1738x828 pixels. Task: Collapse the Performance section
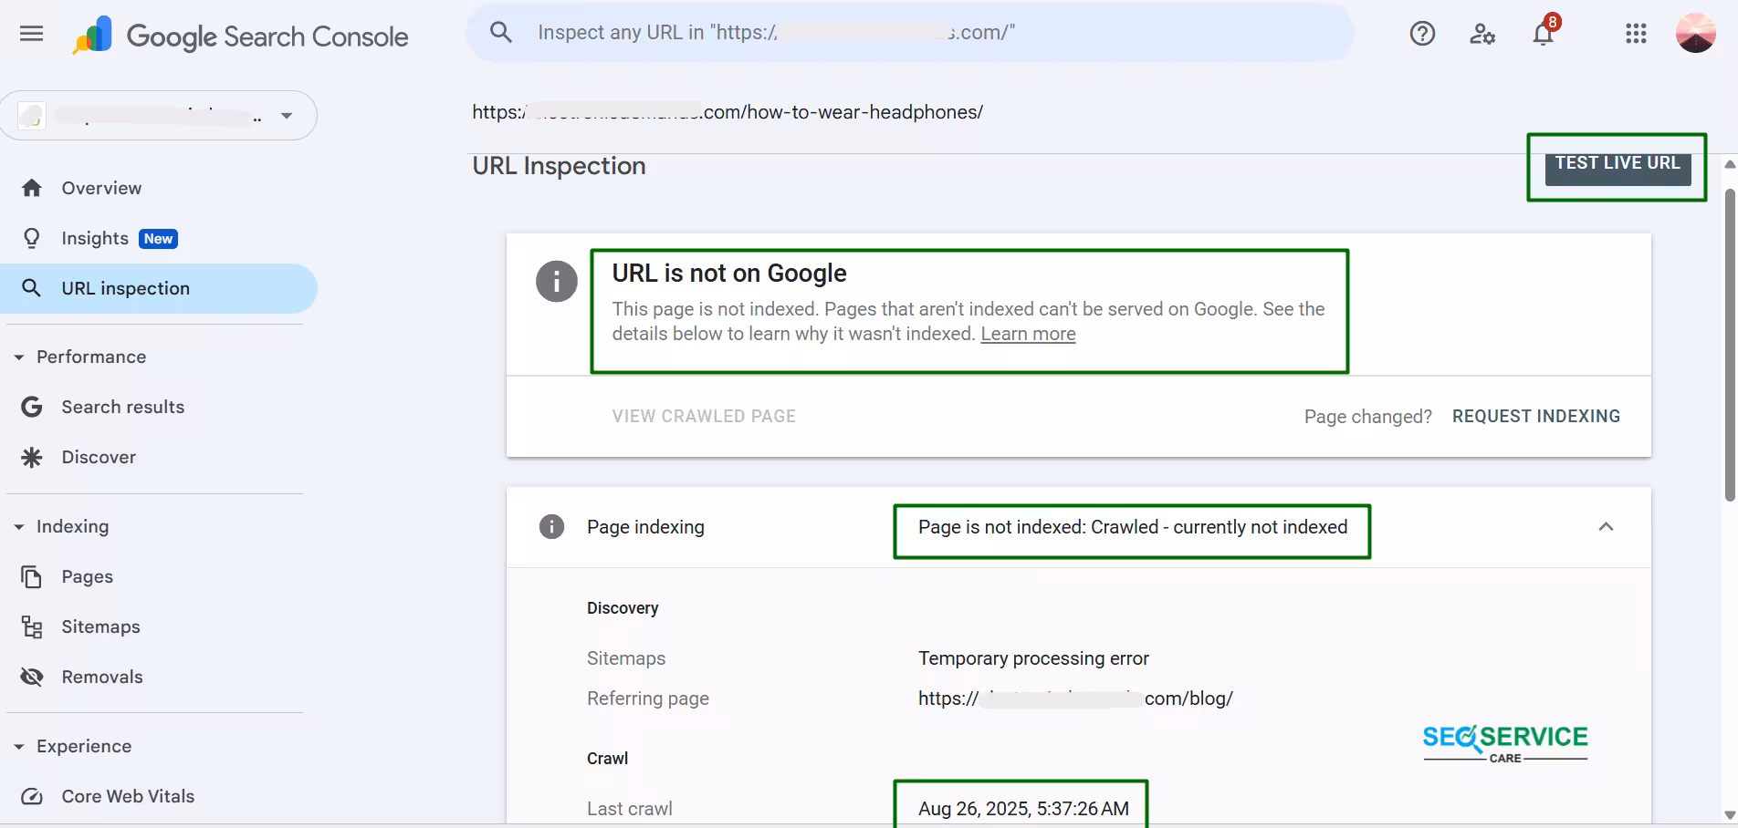coord(18,357)
